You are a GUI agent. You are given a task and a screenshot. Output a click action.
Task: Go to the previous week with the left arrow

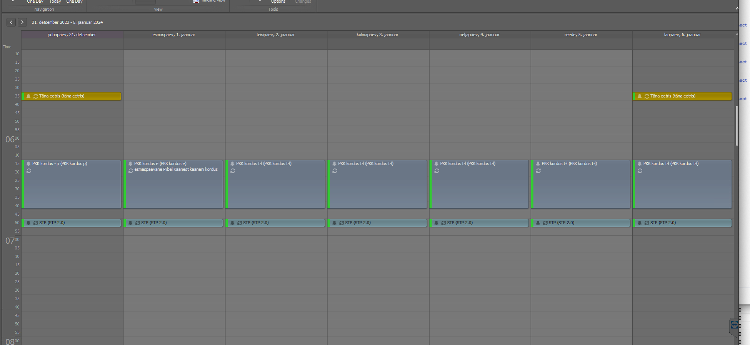coord(11,22)
